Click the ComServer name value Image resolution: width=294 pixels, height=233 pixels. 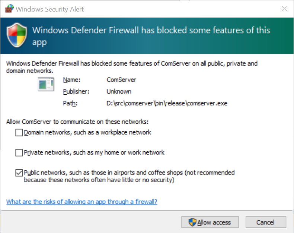tap(121, 79)
